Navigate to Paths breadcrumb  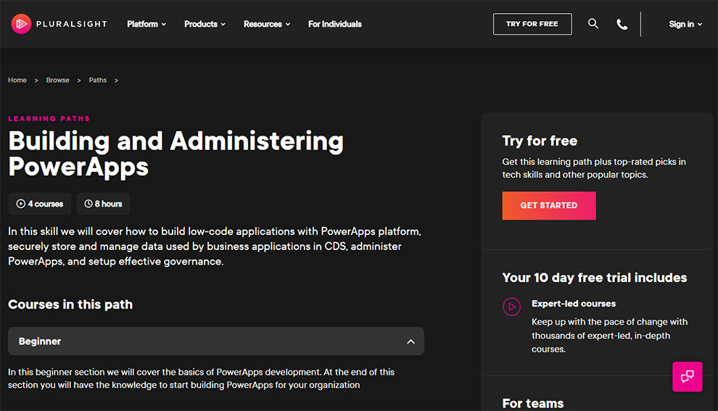[x=97, y=80]
